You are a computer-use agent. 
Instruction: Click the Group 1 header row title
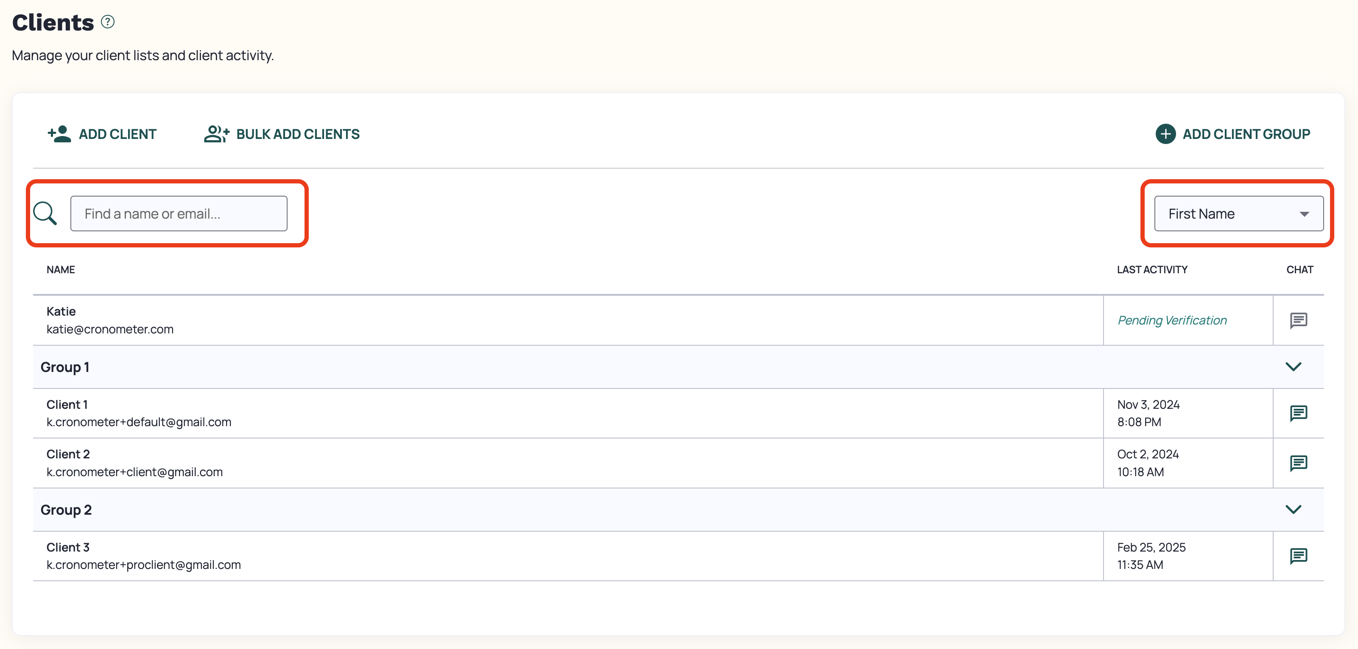click(65, 367)
